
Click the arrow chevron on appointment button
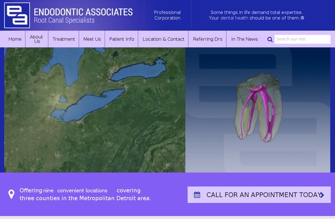tap(322, 195)
